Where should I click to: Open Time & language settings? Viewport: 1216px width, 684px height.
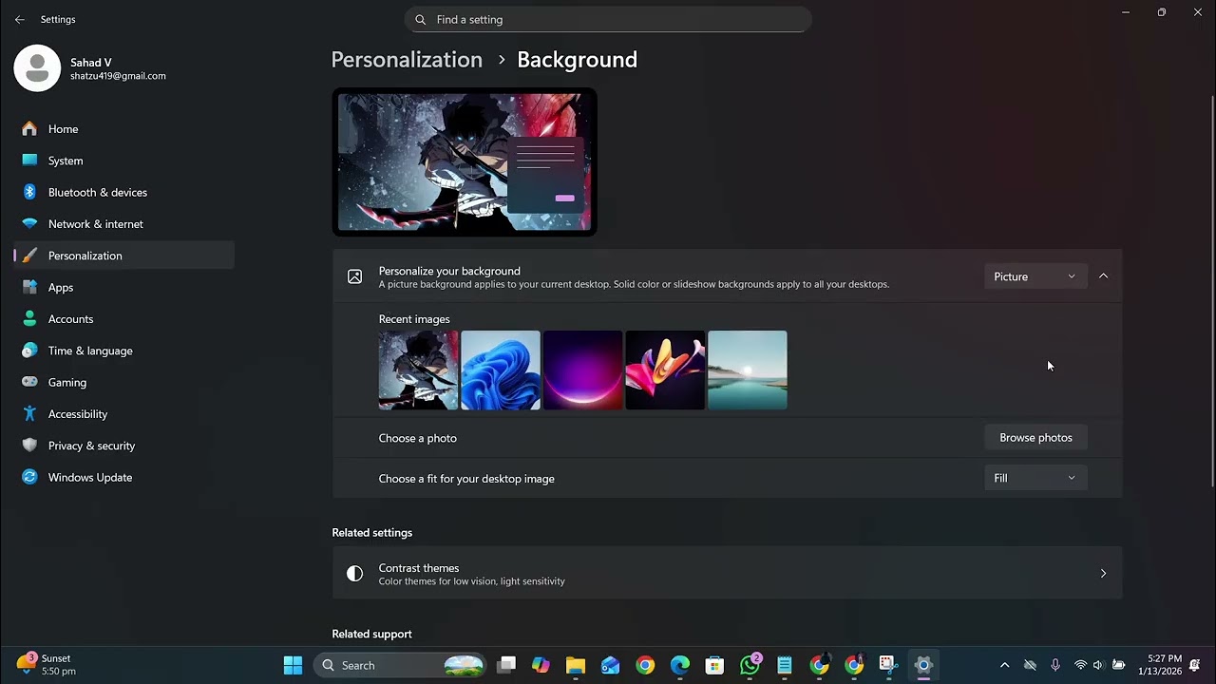[123, 351]
